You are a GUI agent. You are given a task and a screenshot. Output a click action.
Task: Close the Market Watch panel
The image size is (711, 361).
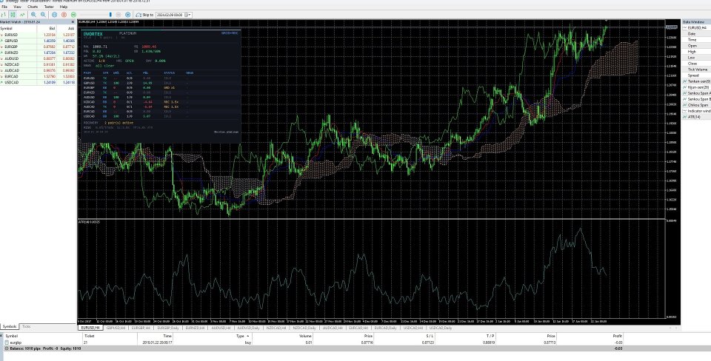coord(73,21)
